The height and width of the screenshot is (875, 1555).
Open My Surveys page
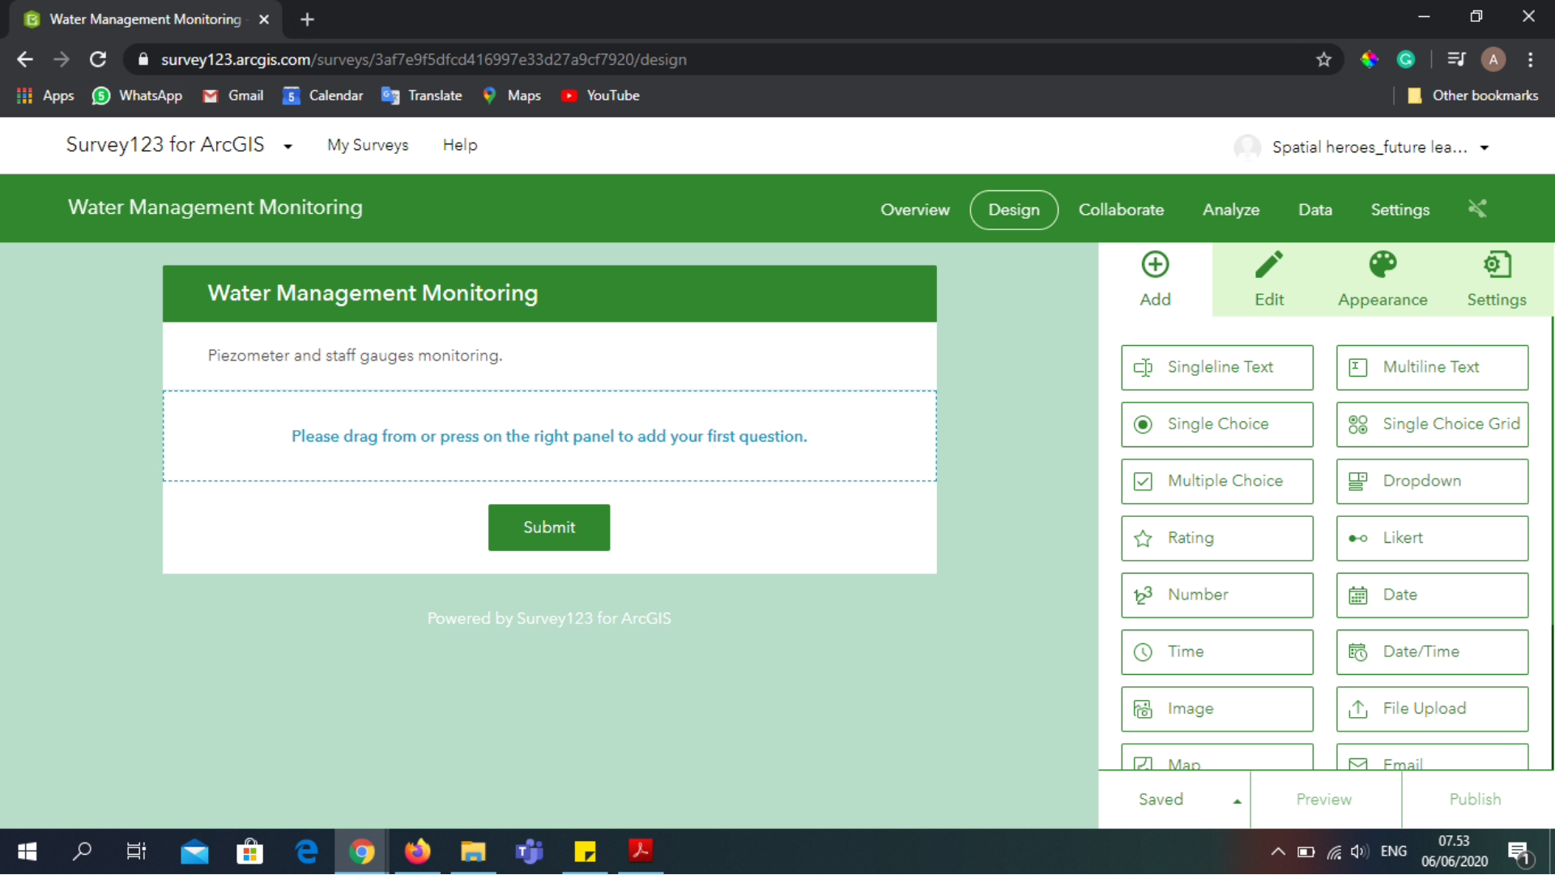click(x=368, y=145)
